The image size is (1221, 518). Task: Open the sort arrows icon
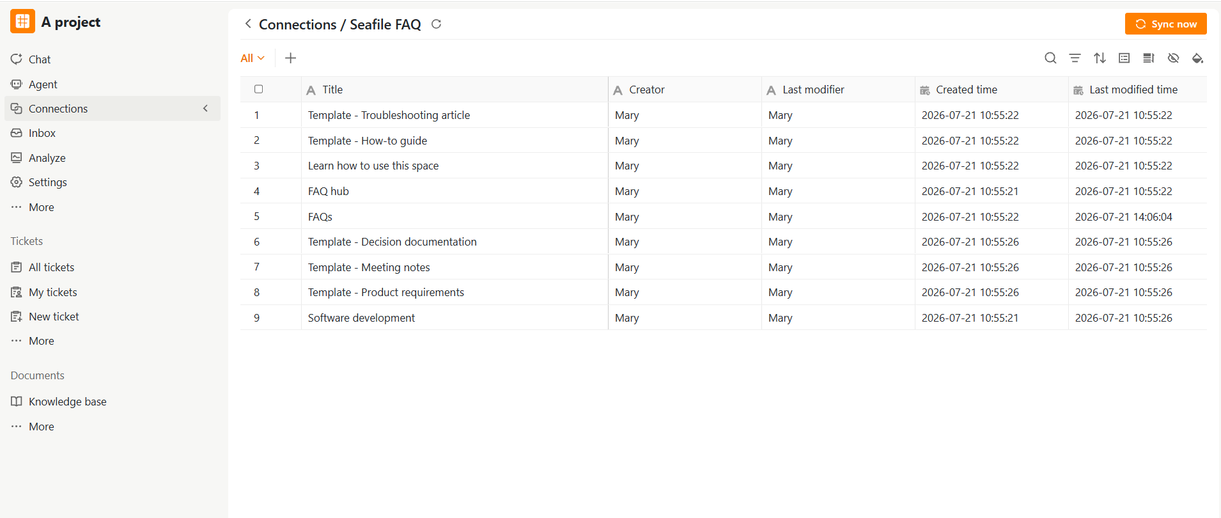tap(1100, 58)
